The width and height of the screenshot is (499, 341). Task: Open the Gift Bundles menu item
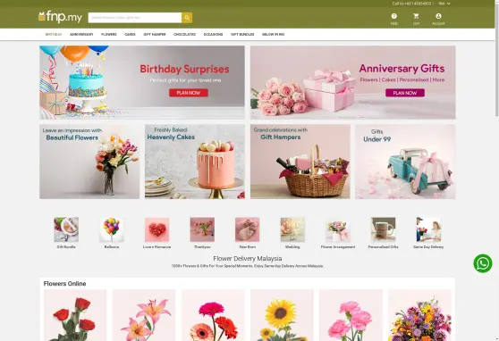[242, 34]
